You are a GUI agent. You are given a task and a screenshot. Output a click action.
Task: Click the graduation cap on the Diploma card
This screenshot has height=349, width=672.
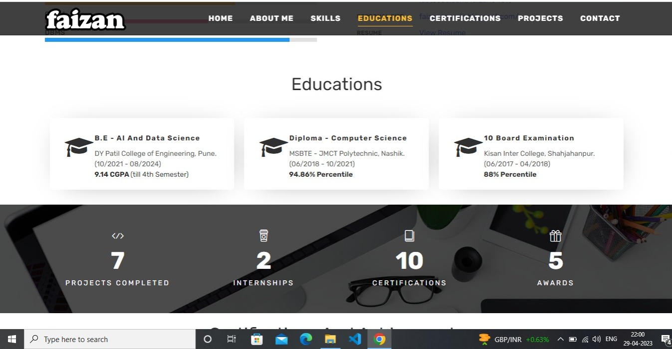273,146
